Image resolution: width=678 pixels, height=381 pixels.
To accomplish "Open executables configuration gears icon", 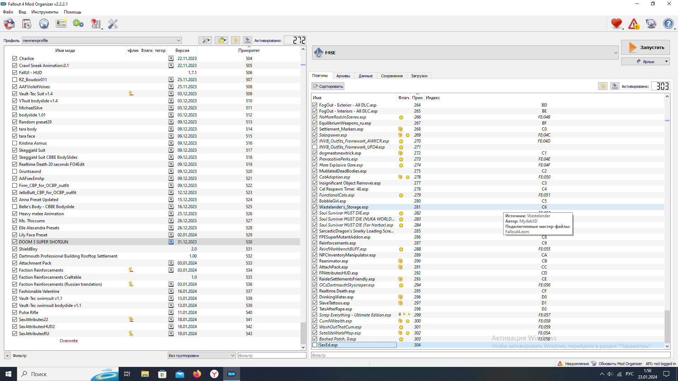I will point(78,24).
